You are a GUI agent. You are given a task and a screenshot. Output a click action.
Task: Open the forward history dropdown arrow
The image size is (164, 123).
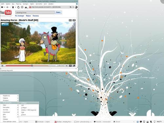coord(10,7)
